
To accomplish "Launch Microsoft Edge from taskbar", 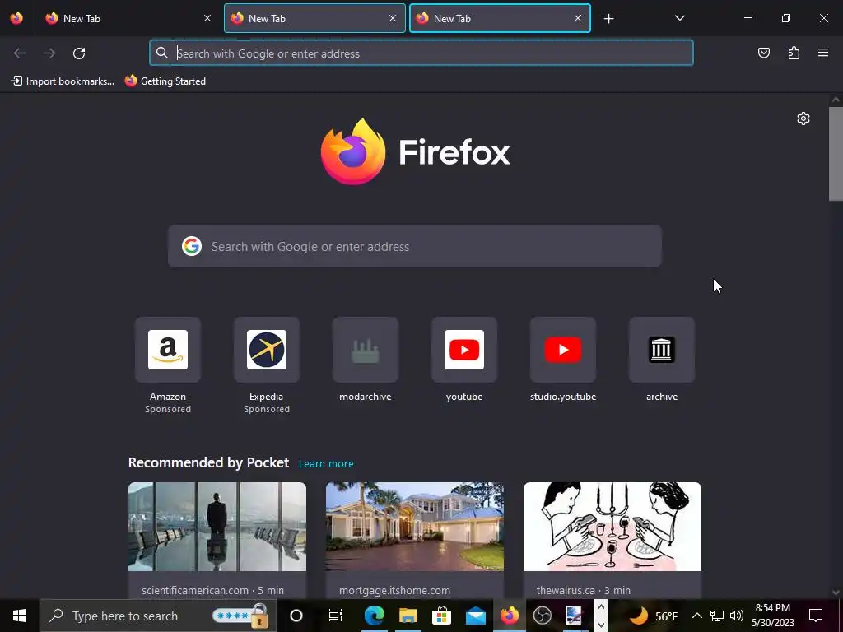I will (375, 616).
